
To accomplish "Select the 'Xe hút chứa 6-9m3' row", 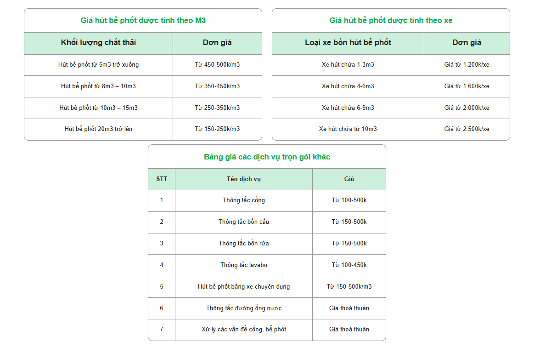I will point(348,108).
